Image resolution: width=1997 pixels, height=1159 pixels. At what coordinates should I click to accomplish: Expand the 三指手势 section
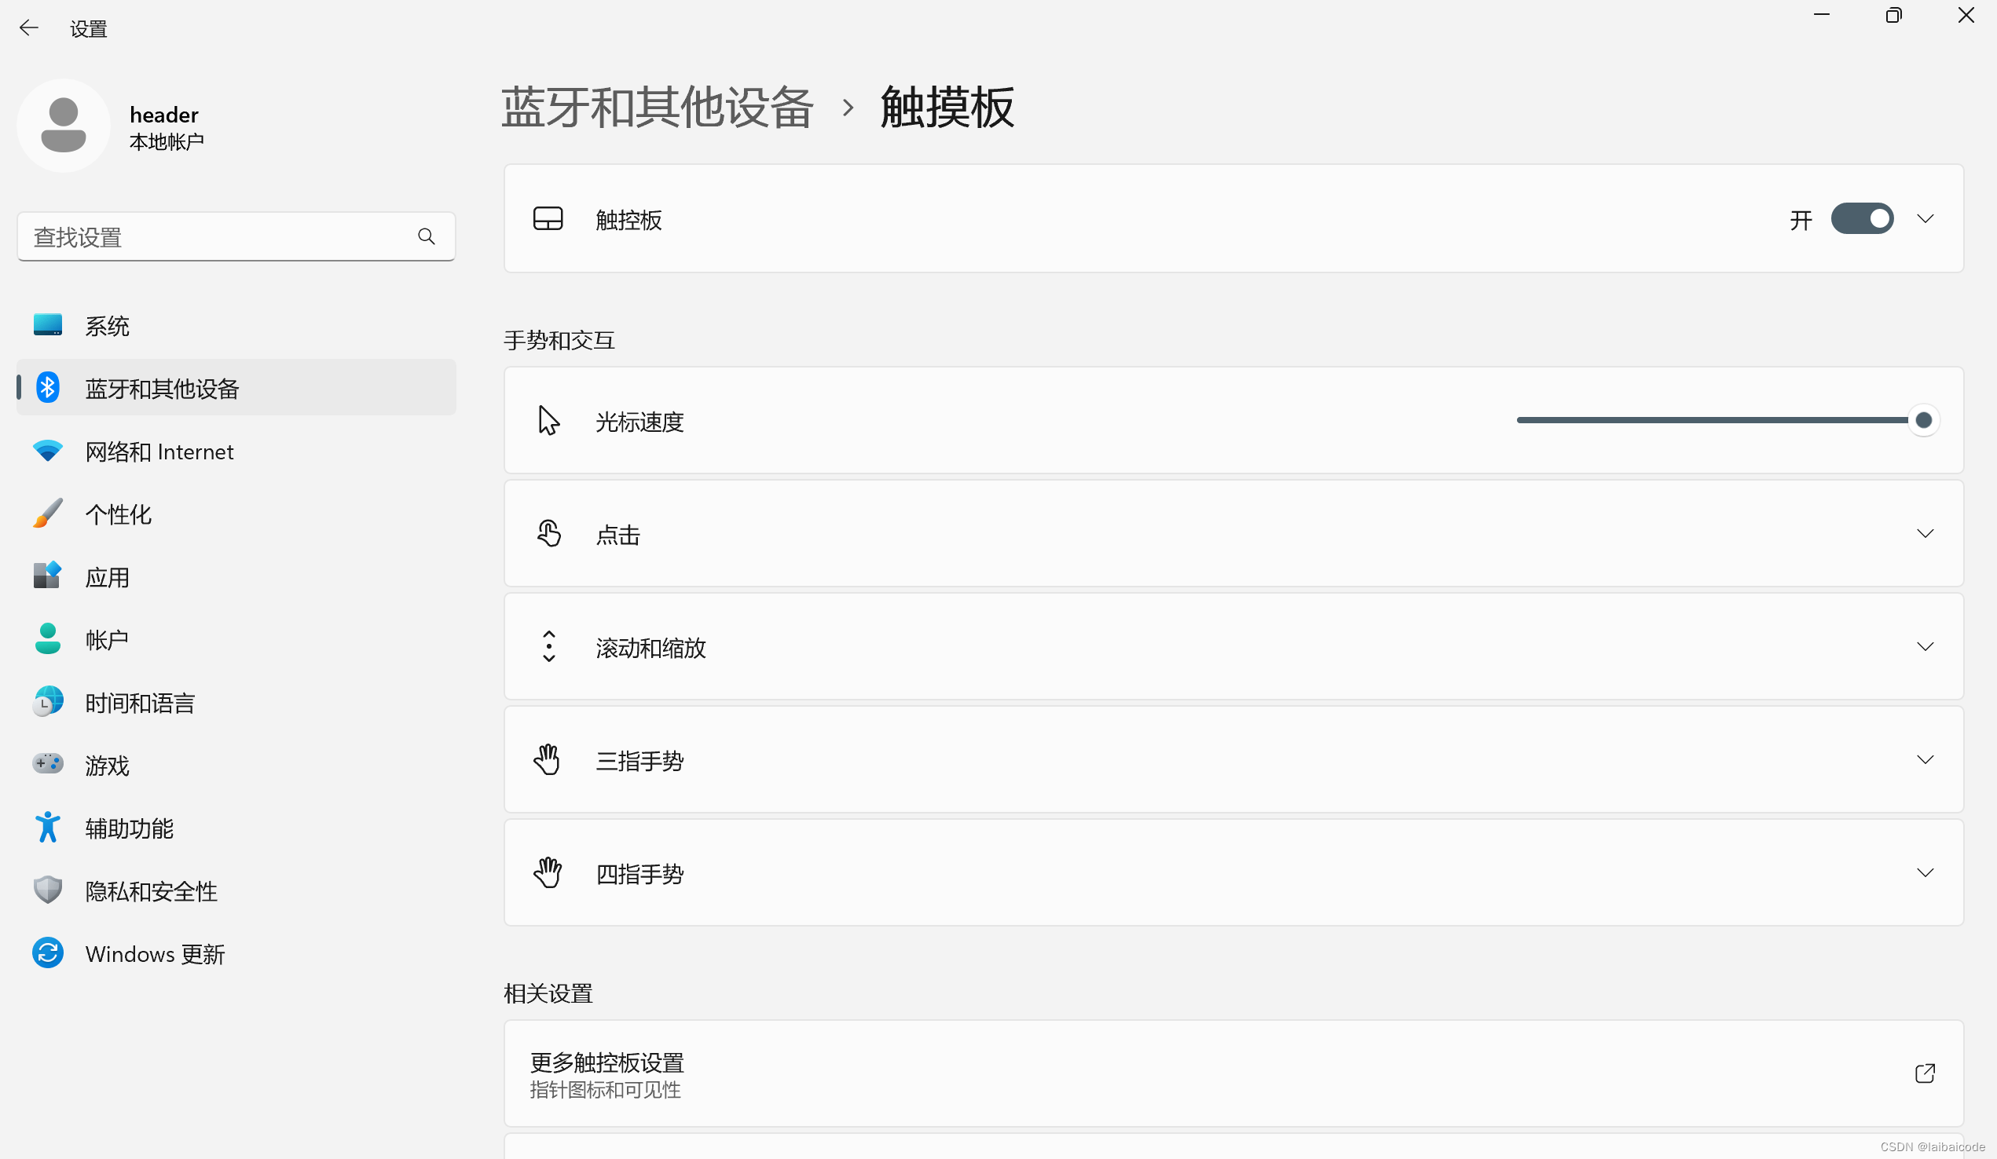coord(1925,761)
